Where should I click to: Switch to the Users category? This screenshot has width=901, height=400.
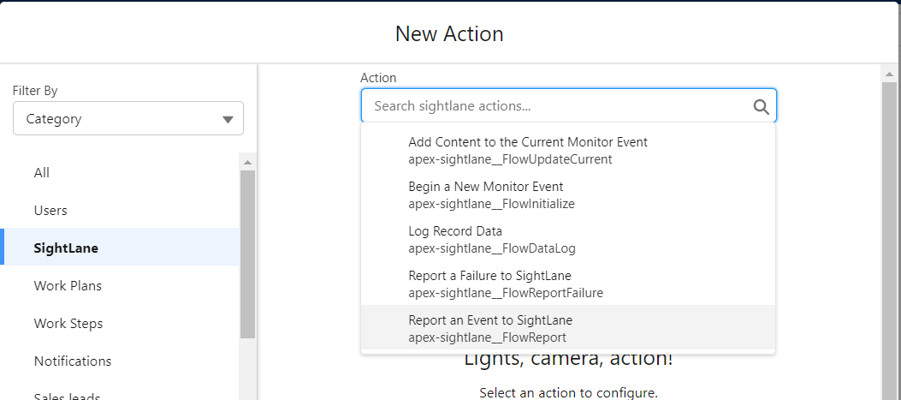50,210
